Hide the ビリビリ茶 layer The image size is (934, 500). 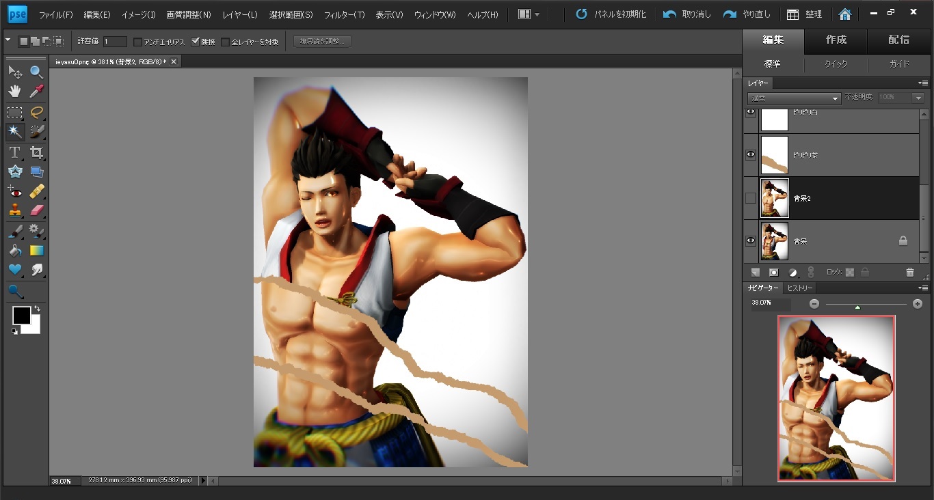coord(751,155)
